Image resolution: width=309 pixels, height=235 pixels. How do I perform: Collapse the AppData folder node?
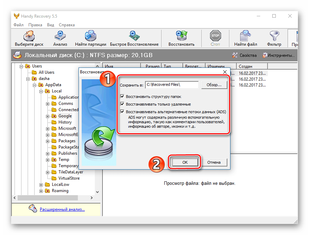35,85
